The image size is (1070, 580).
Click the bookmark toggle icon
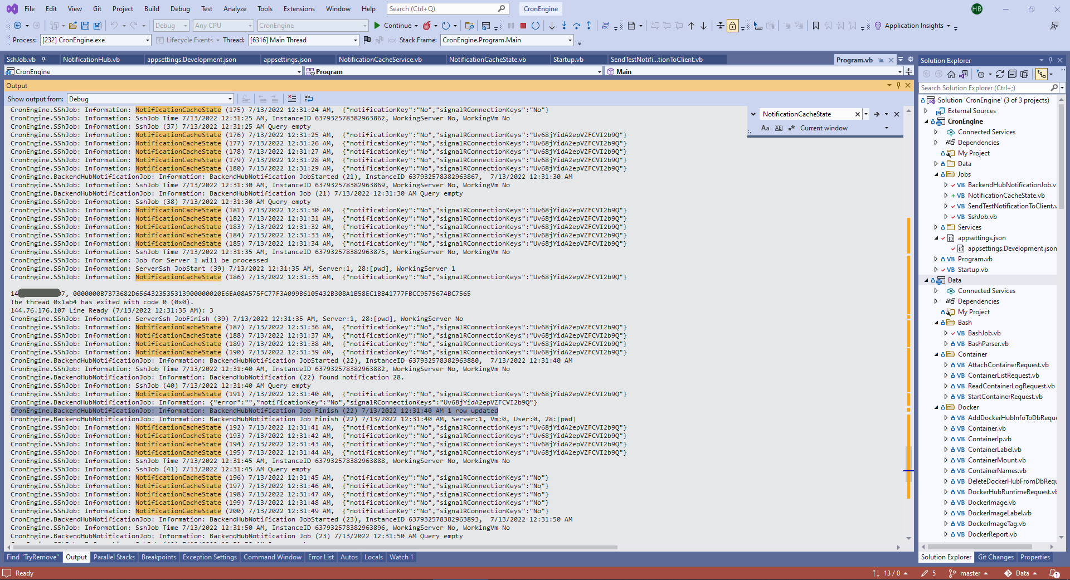pyautogui.click(x=816, y=26)
